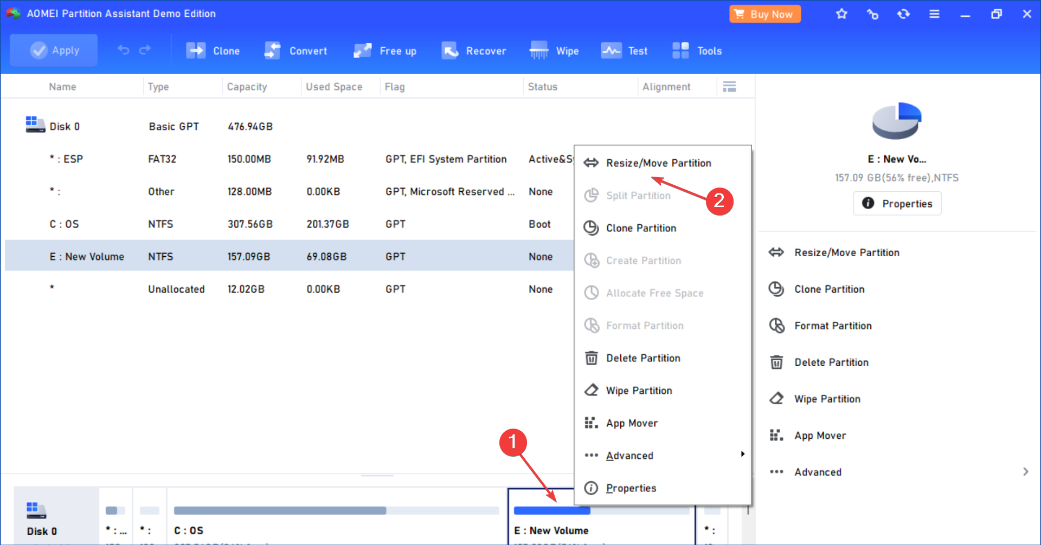Image resolution: width=1041 pixels, height=545 pixels.
Task: Click the ellipsis icon beside right panel Advanced
Action: pyautogui.click(x=776, y=472)
